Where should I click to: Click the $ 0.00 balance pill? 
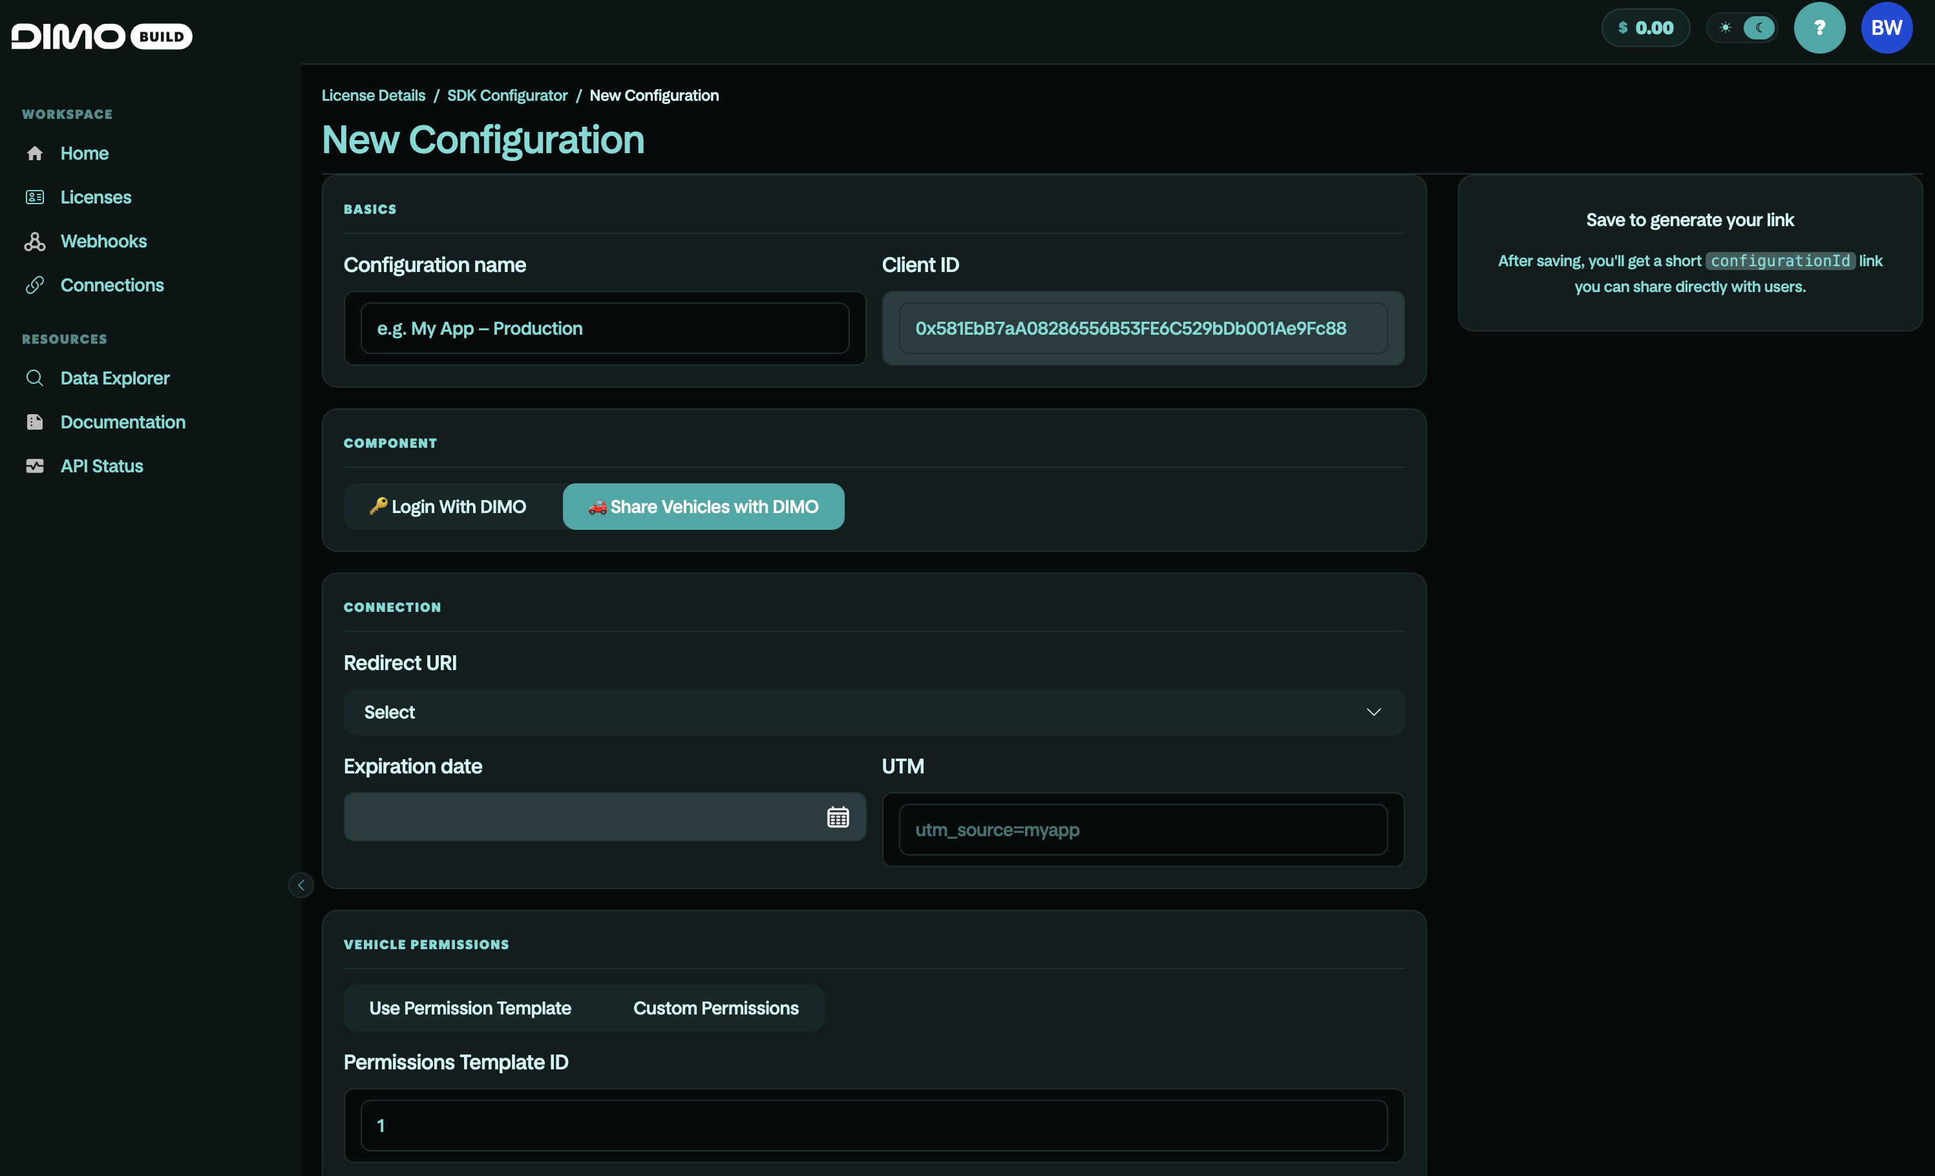(x=1645, y=28)
